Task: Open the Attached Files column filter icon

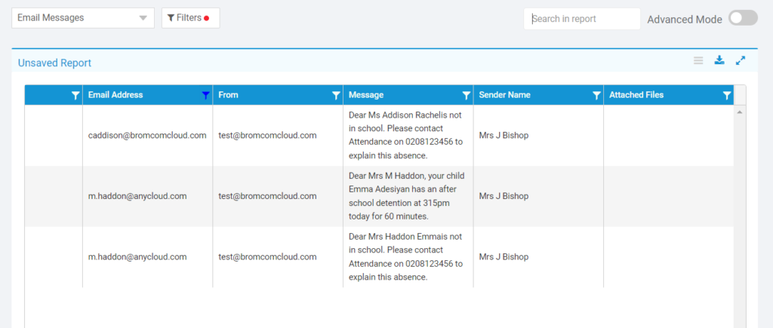Action: click(726, 96)
